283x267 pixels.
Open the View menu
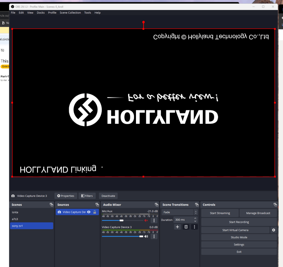pyautogui.click(x=30, y=13)
